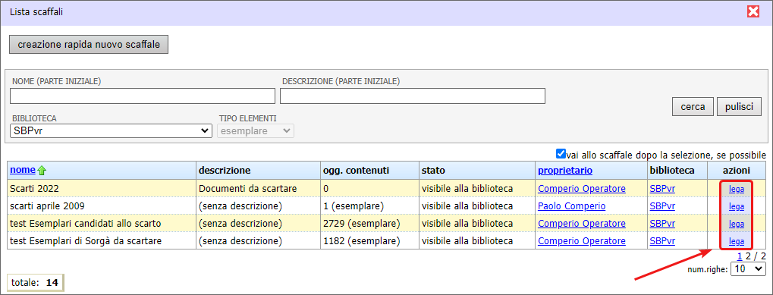Expand the Tipo elementi esemplare dropdown
773x295 pixels.
tap(256, 131)
